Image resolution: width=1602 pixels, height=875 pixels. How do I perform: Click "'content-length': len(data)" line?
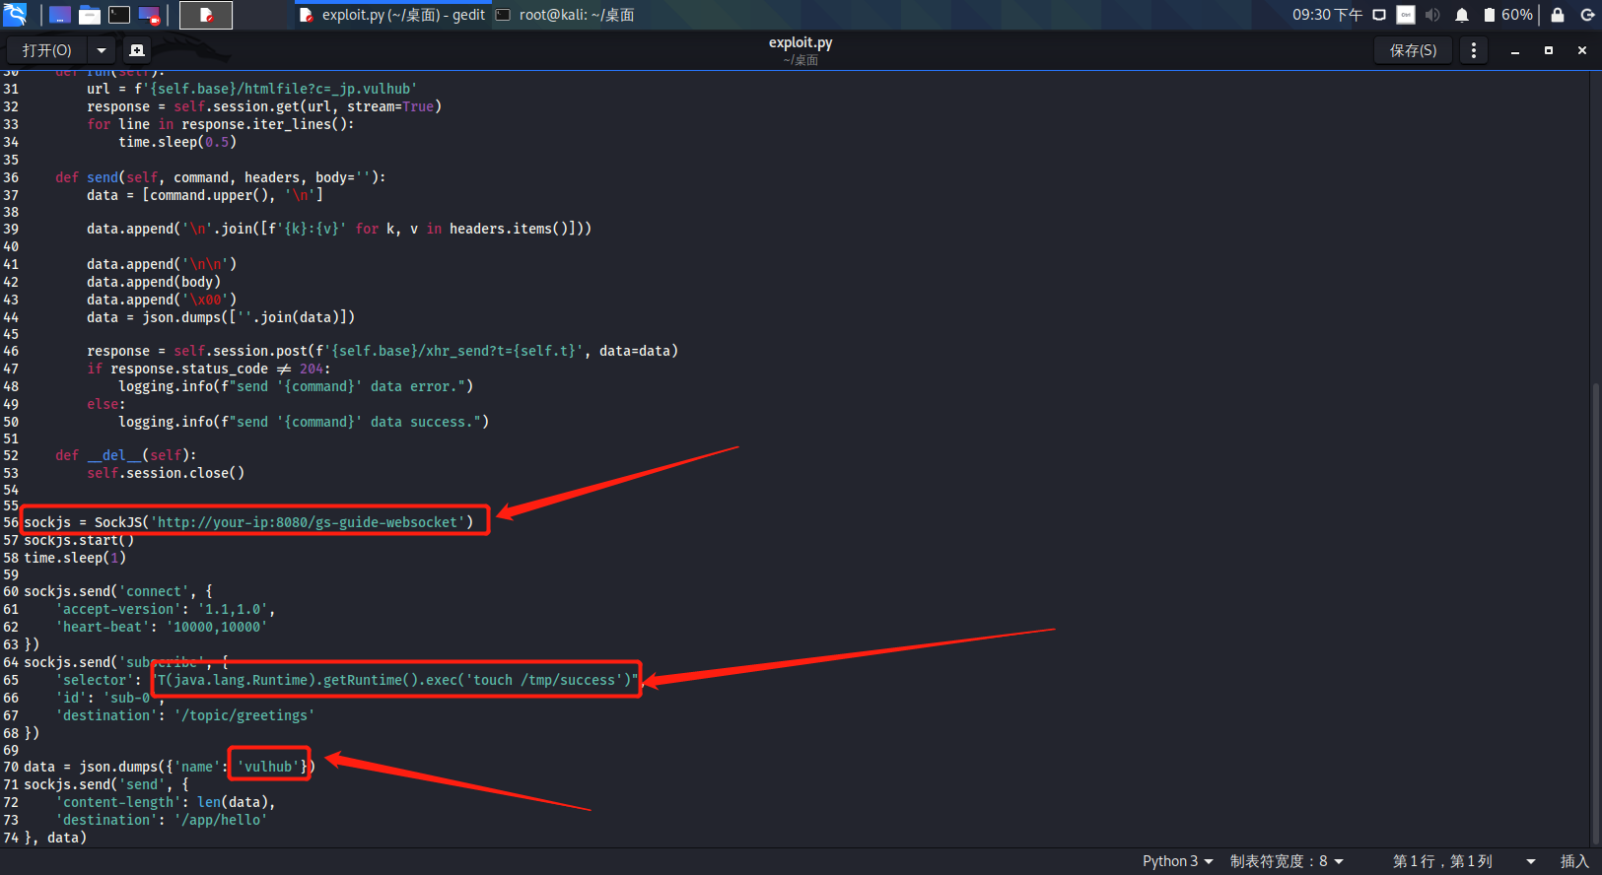pyautogui.click(x=166, y=802)
